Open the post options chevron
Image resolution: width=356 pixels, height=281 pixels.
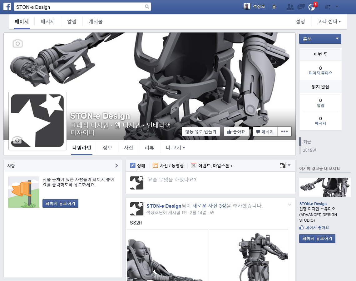[x=290, y=205]
